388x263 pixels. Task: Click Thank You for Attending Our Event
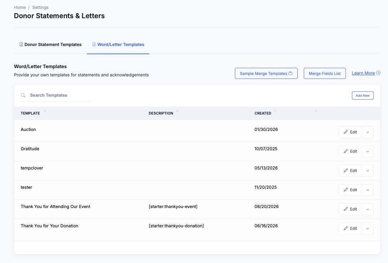pos(55,207)
